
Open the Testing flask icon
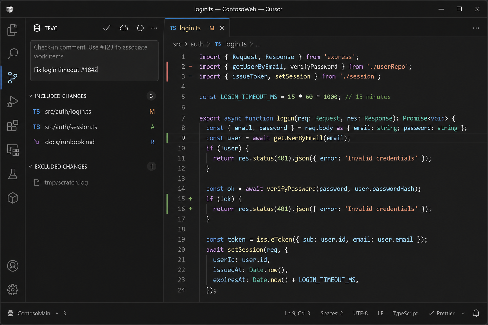13,174
